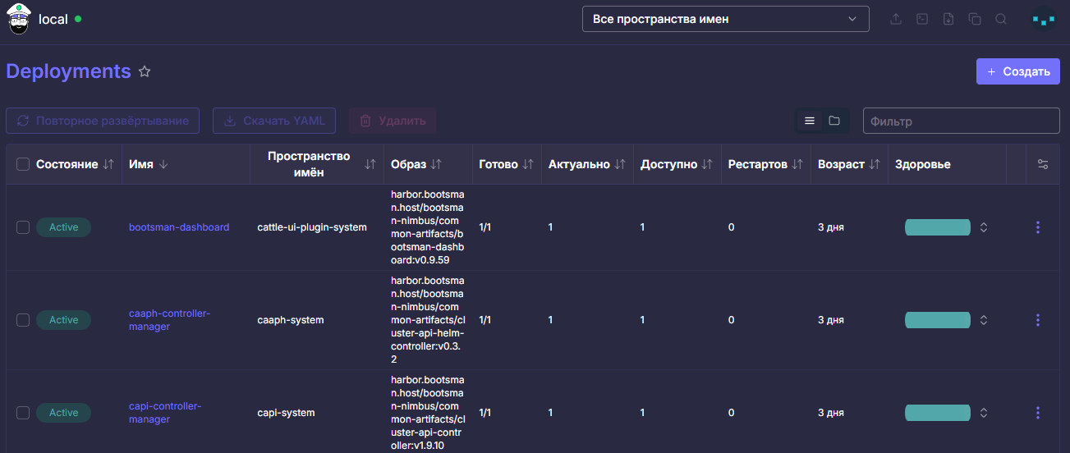Sort by Готово column arrows
This screenshot has width=1070, height=453.
pyautogui.click(x=528, y=164)
